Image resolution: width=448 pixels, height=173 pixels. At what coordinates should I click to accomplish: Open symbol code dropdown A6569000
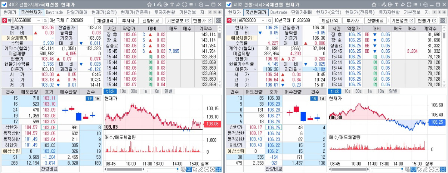click(x=38, y=21)
